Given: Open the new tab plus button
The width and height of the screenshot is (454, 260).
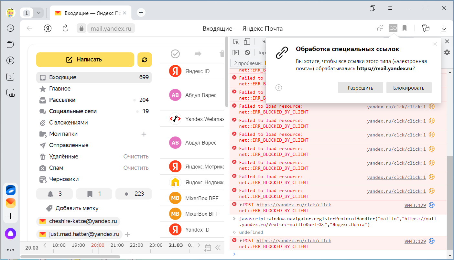Looking at the screenshot, I should tap(141, 13).
